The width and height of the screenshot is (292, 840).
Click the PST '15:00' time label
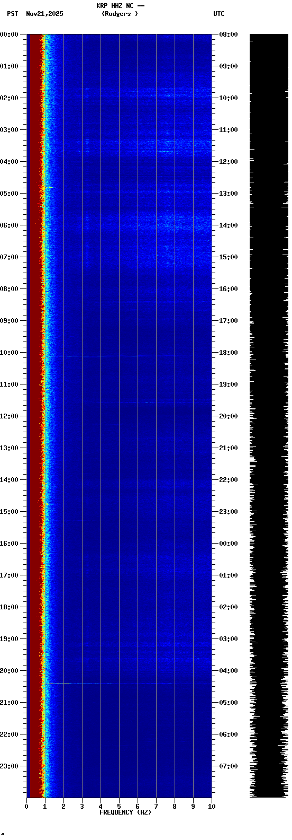pos(9,512)
